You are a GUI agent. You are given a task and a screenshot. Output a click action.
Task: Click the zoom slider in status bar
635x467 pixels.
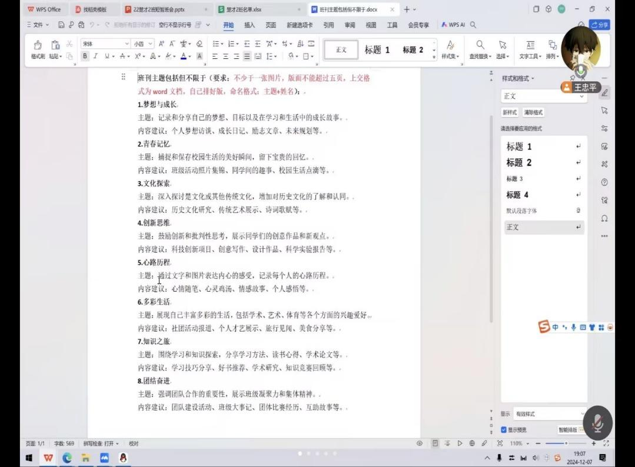566,443
